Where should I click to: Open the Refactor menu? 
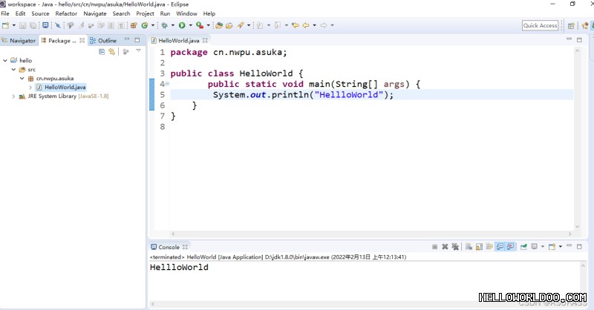[x=66, y=13]
